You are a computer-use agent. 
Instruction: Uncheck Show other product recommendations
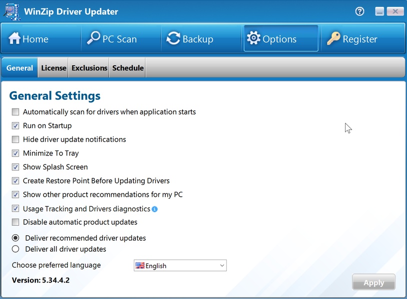click(15, 194)
